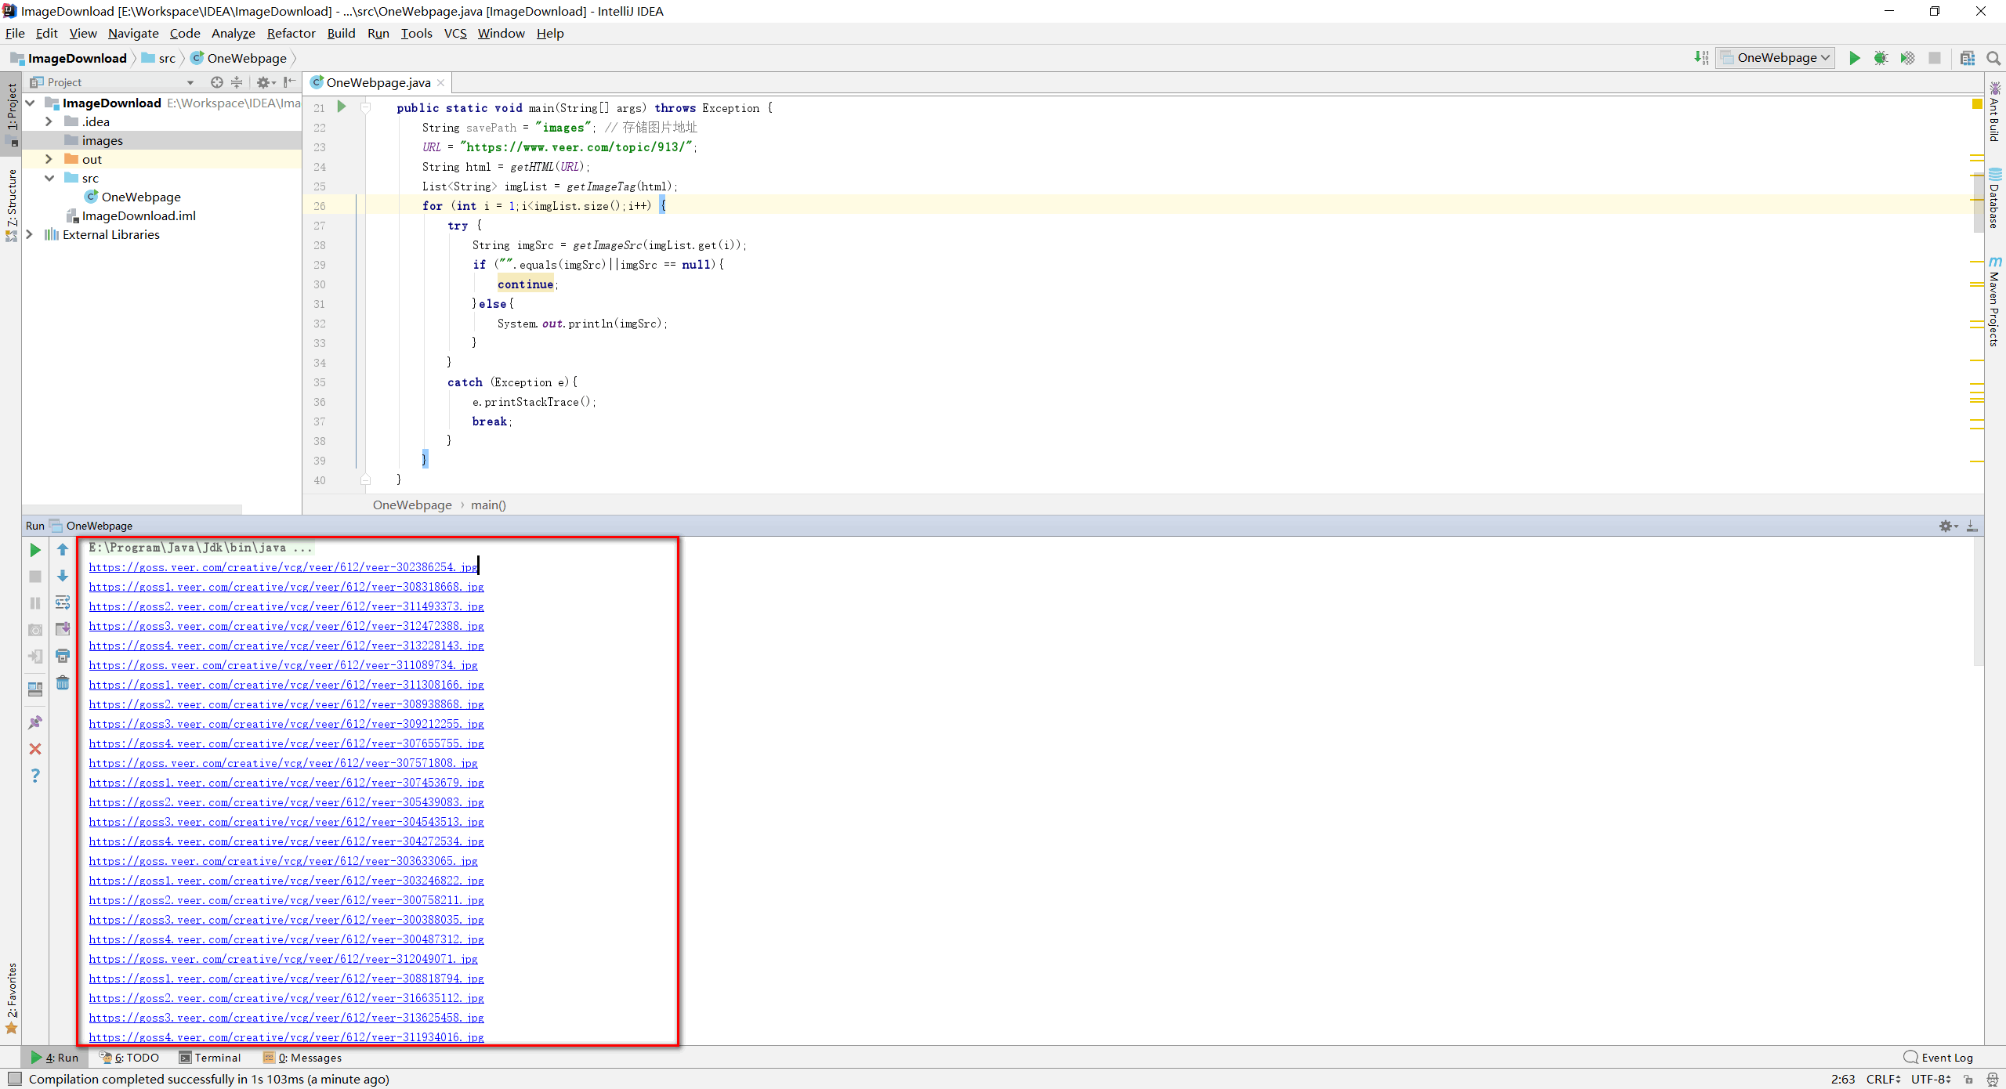Image resolution: width=2006 pixels, height=1089 pixels.
Task: Collapse the src folder
Action: (x=49, y=178)
